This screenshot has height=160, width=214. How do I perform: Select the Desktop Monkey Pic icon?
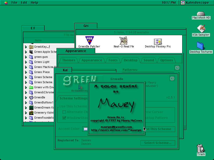(x=158, y=42)
